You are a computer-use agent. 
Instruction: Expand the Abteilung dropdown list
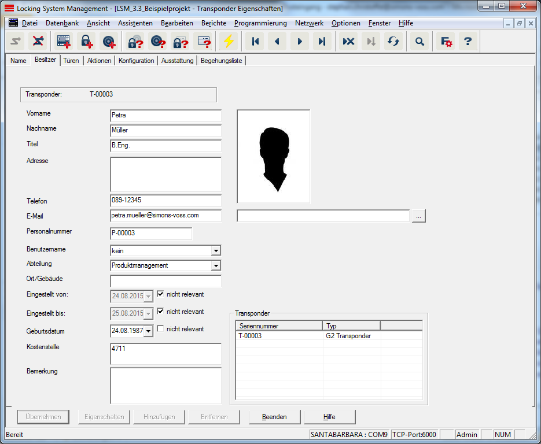215,266
